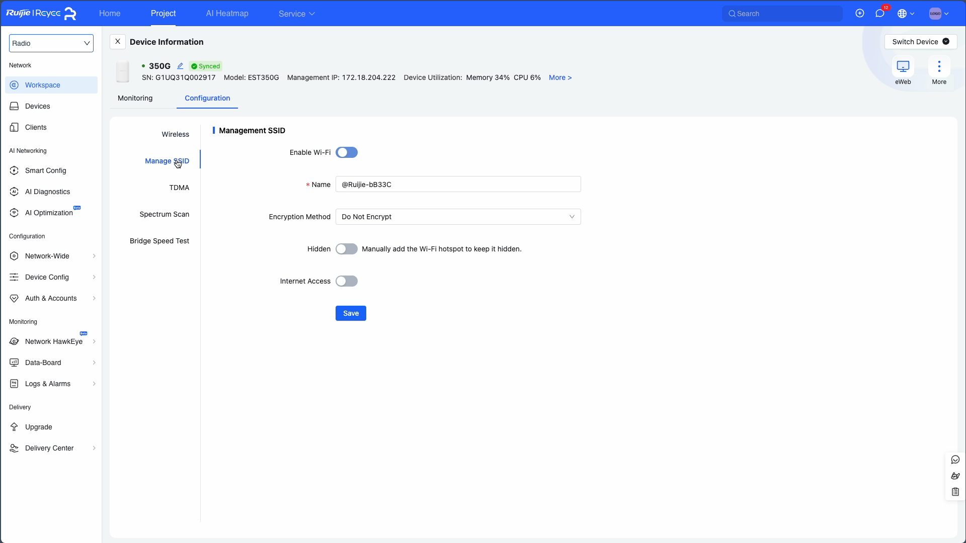Click the More > link after CPU
This screenshot has width=966, height=543.
pyautogui.click(x=560, y=77)
